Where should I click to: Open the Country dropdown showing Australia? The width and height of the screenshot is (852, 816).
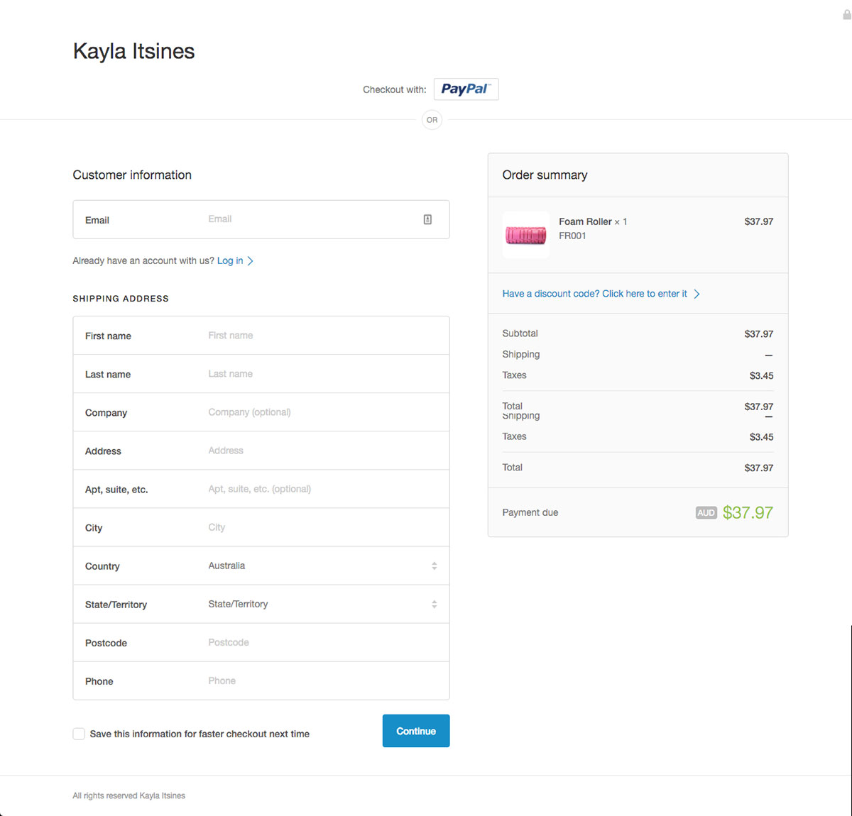pos(261,566)
